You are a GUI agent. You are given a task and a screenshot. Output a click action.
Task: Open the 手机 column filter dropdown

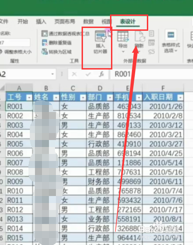click(x=138, y=98)
